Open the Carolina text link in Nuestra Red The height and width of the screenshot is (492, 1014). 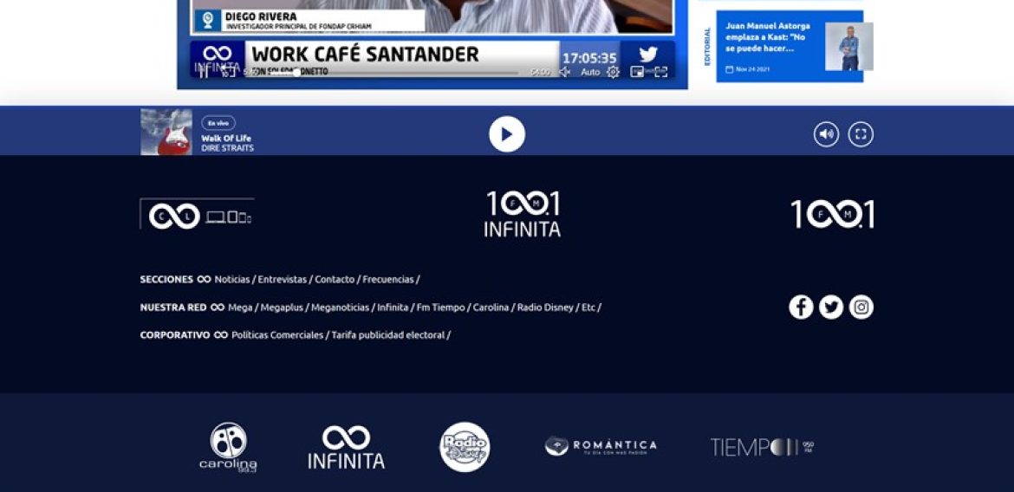point(491,307)
